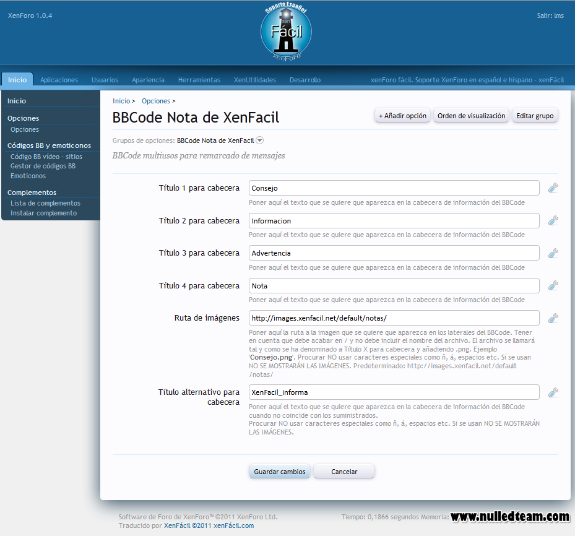Go to the Apariencia tab
This screenshot has height=536, width=575.
[148, 80]
